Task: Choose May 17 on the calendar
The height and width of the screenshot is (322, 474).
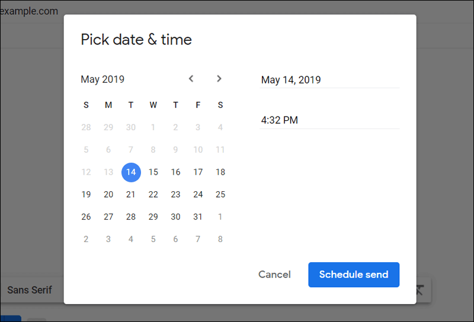Action: [198, 172]
